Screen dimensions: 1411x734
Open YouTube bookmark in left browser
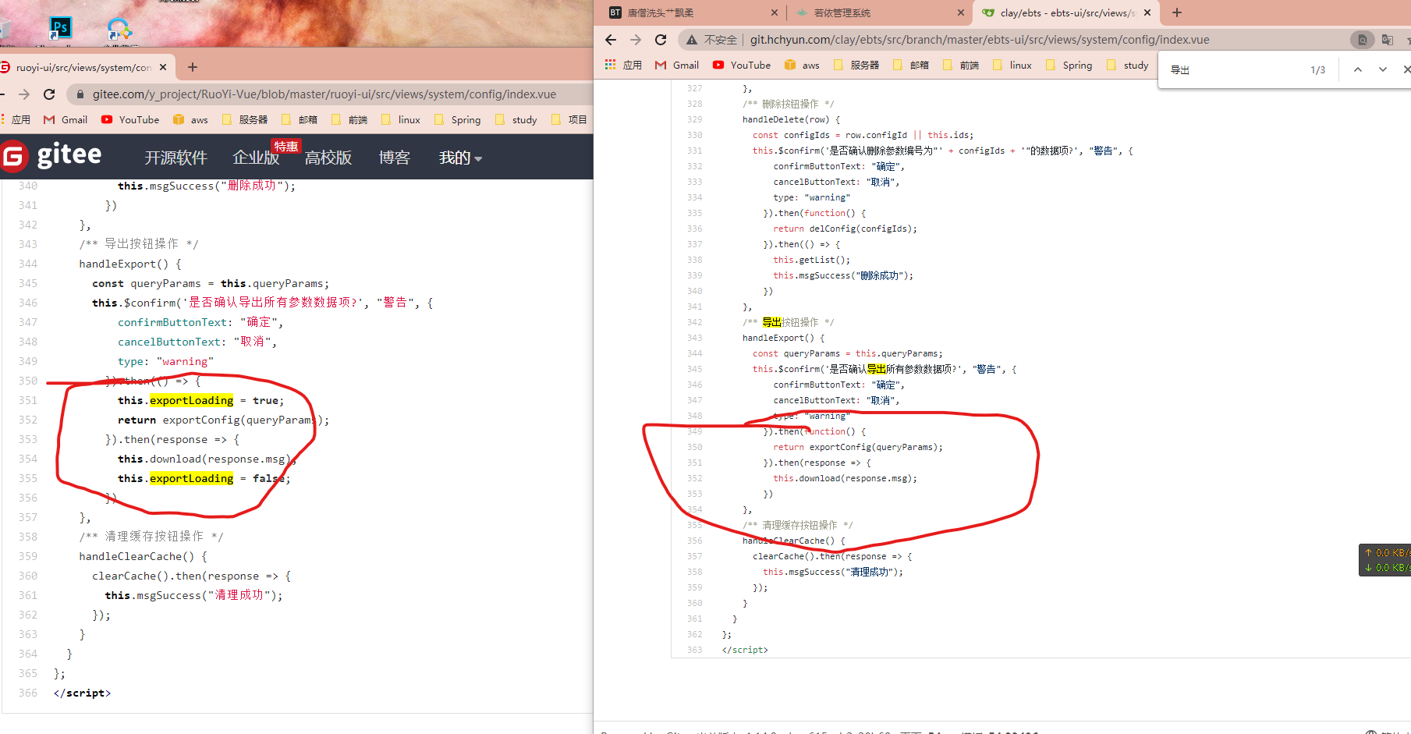pos(130,119)
